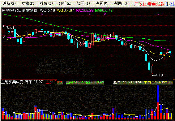Select the MA20:5.29 indicator label
The width and height of the screenshot is (175, 121).
point(84,11)
